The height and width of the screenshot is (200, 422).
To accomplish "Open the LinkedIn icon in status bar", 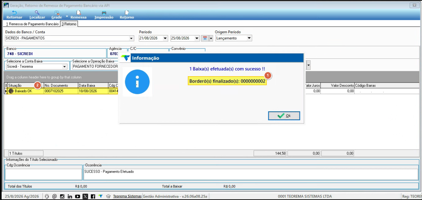I will [x=70, y=196].
